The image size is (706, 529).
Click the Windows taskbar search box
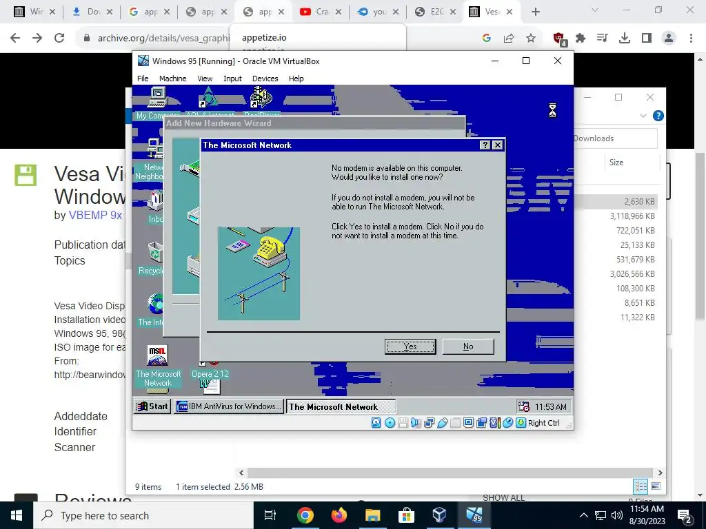point(143,515)
